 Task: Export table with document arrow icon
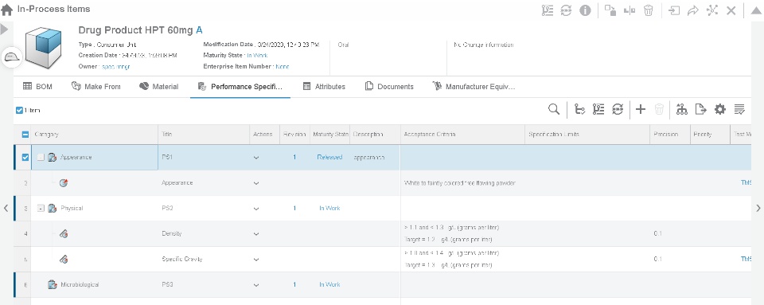click(700, 110)
